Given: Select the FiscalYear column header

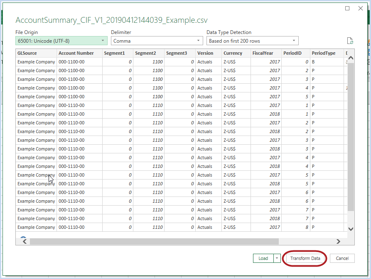Looking at the screenshot, I should [266, 53].
